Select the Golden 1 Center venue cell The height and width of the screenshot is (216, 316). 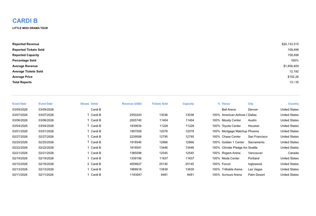233,142
